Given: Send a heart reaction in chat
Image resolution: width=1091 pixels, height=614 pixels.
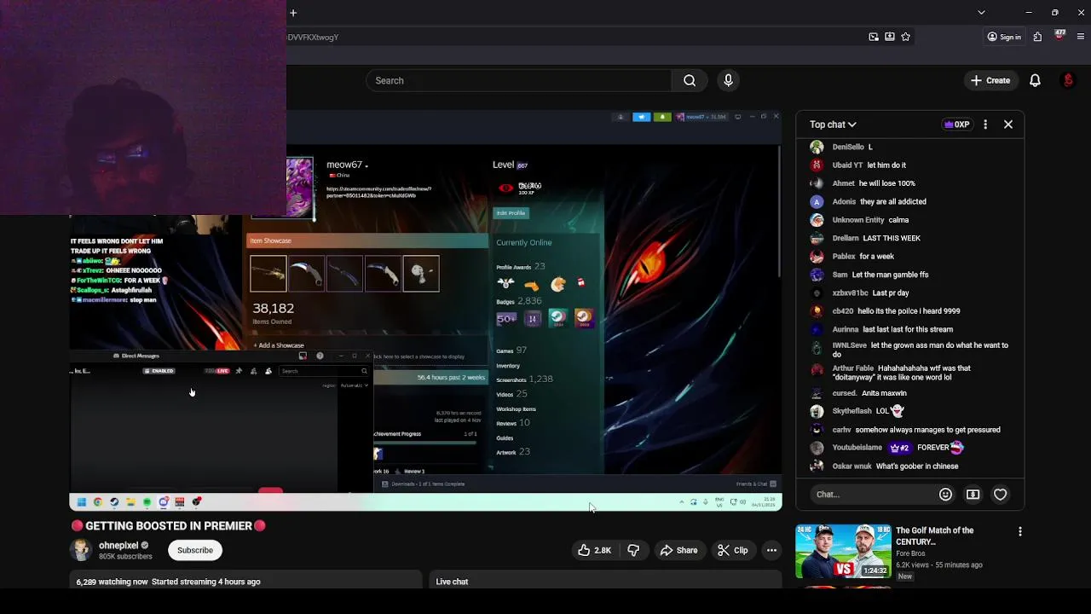Looking at the screenshot, I should coord(1001,495).
